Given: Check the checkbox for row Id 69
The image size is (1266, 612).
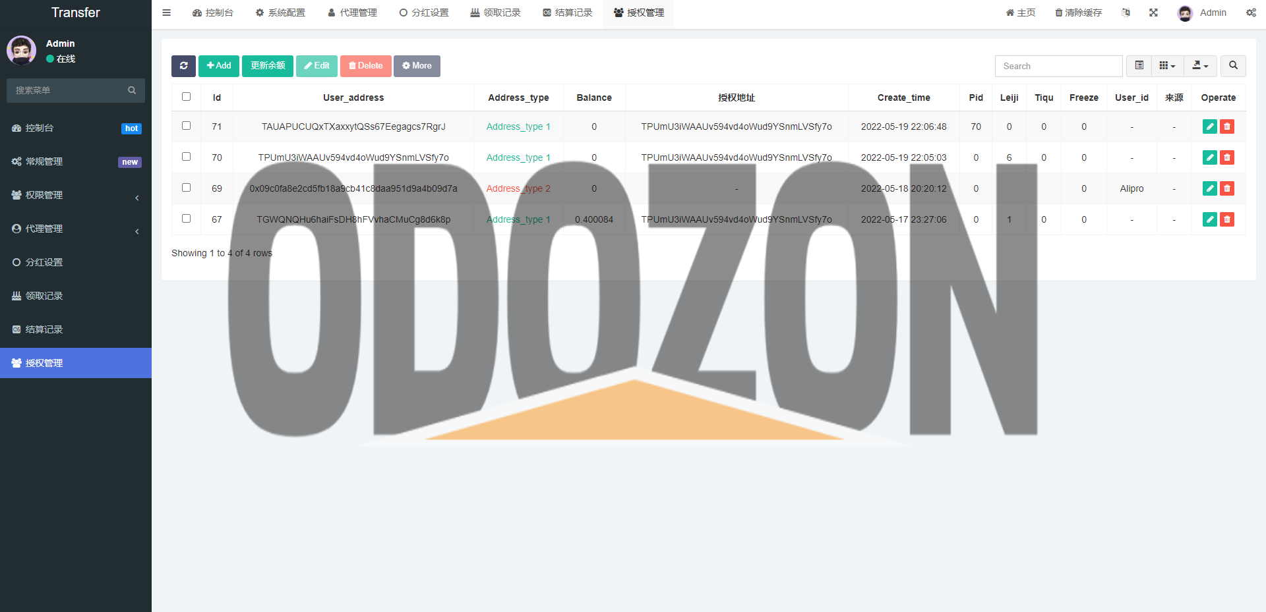Looking at the screenshot, I should click(x=186, y=188).
